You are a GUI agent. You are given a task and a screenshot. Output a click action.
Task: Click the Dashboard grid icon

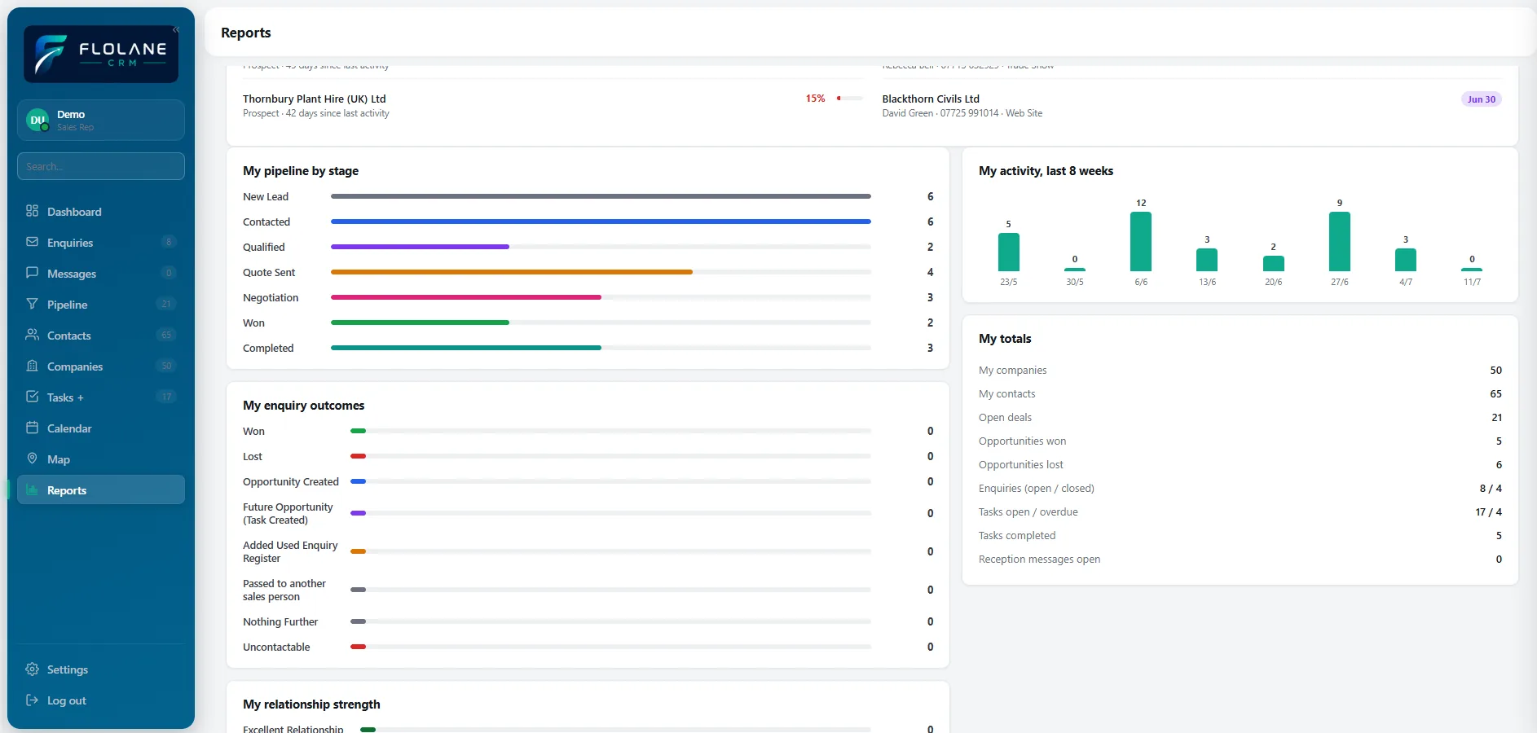pyautogui.click(x=33, y=211)
